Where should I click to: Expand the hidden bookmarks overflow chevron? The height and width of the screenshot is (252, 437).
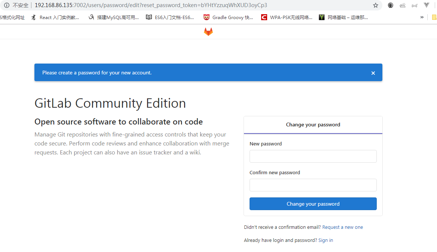tap(422, 17)
